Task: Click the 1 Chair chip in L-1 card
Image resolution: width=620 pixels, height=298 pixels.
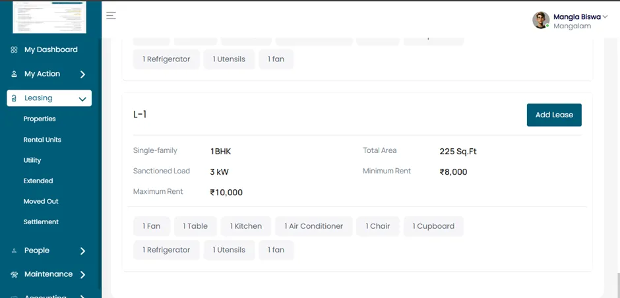Action: [378, 226]
